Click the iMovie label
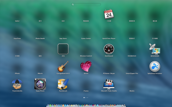This screenshot has width=172, height=107. 40,73
